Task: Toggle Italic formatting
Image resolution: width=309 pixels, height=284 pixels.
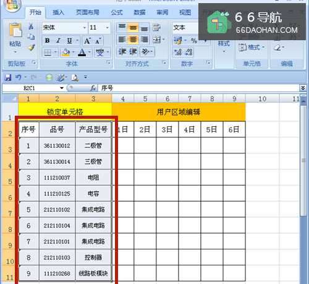Action: pos(58,41)
